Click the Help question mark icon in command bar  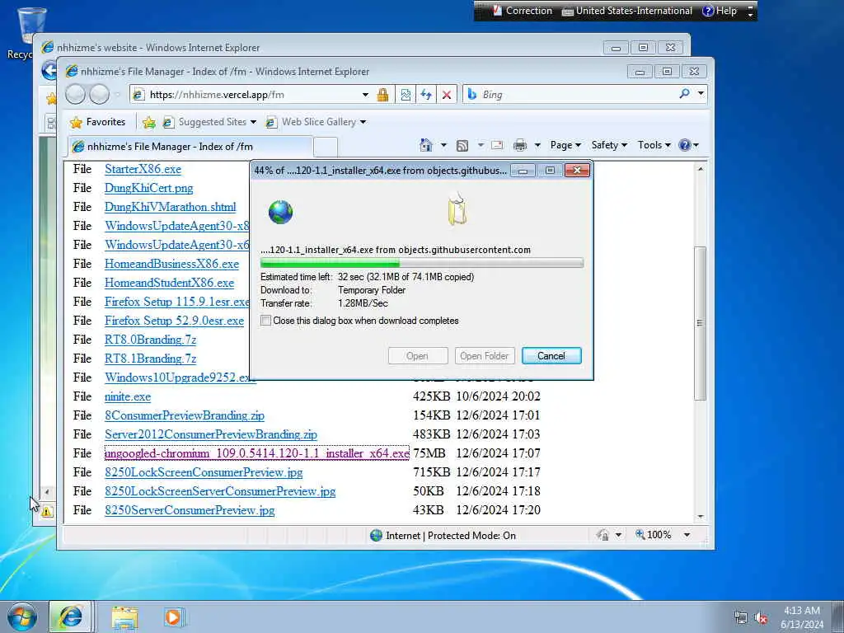point(685,145)
